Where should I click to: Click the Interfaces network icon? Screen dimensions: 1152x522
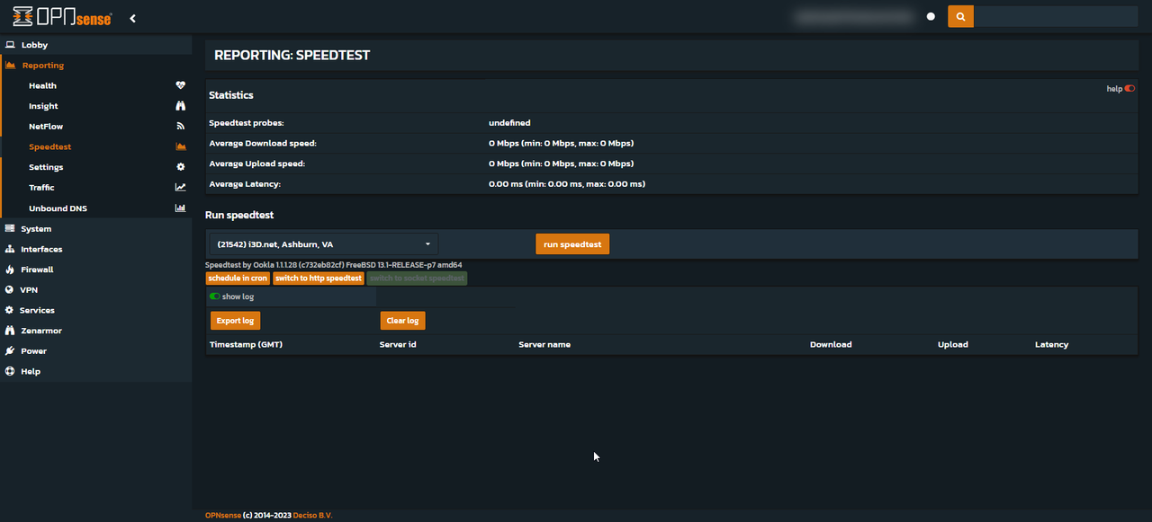(10, 249)
